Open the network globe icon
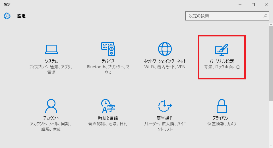This screenshot has width=273, height=148. [165, 49]
